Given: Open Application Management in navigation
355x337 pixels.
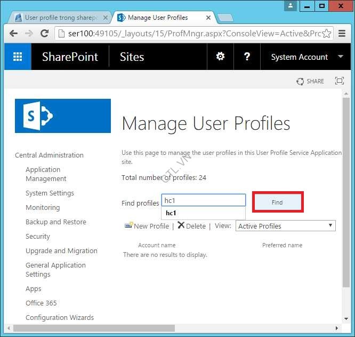Looking at the screenshot, I should click(x=46, y=174).
